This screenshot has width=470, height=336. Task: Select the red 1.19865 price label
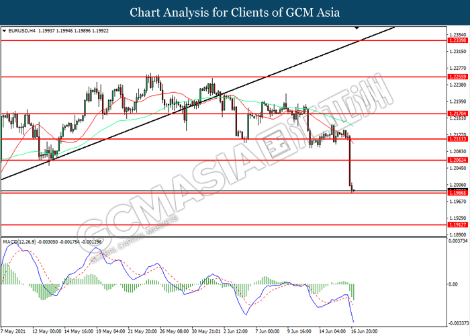(x=457, y=193)
